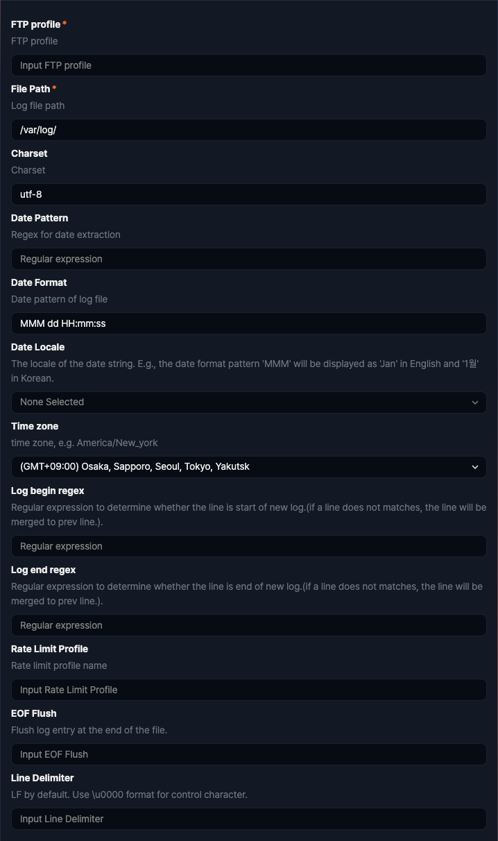The image size is (498, 841).
Task: Click the Log end regex input
Action: pyautogui.click(x=249, y=625)
